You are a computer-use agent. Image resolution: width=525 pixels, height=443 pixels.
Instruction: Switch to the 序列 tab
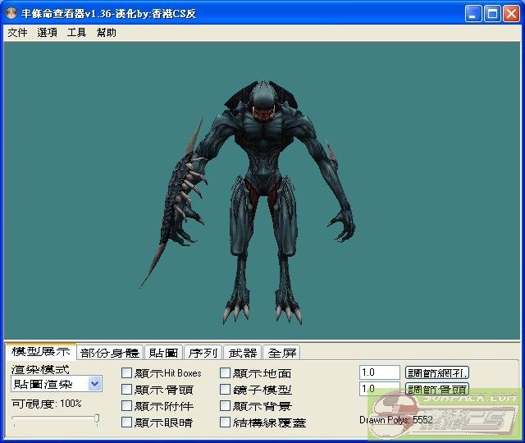pos(203,353)
